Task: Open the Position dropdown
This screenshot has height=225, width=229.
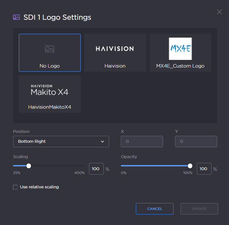Action: click(x=61, y=142)
